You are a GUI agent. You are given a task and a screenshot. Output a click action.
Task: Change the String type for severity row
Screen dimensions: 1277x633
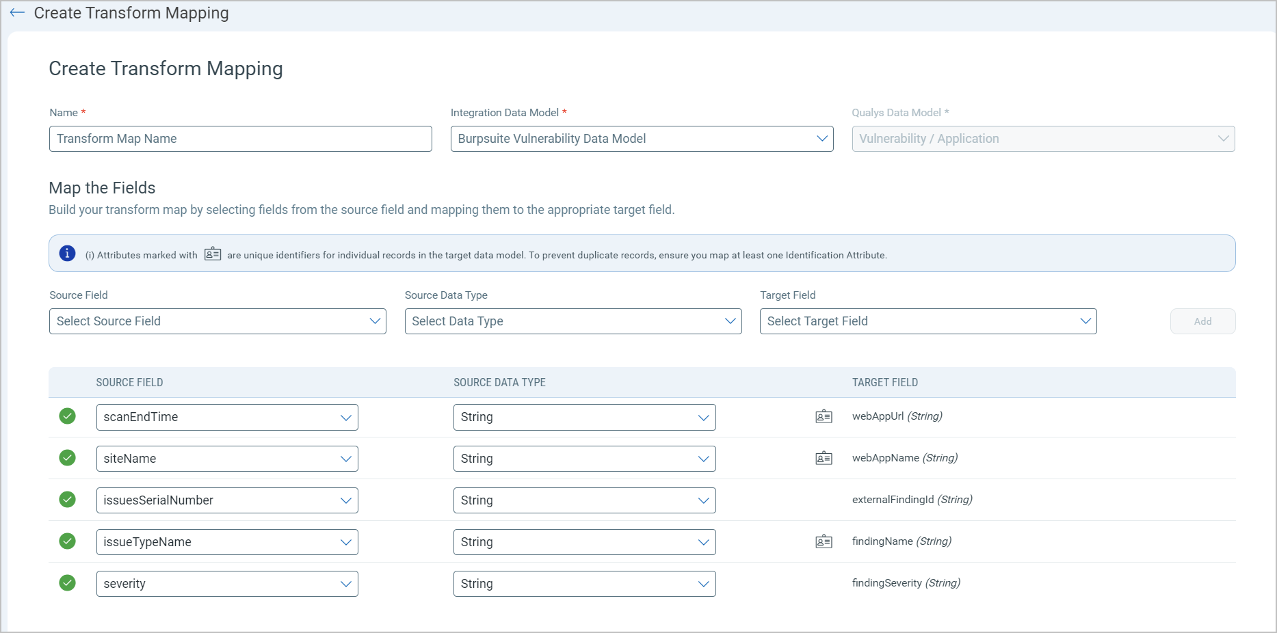[x=584, y=584]
